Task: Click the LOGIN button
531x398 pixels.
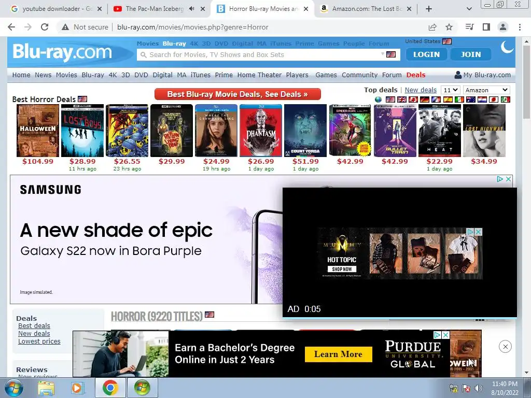Action: 427,54
